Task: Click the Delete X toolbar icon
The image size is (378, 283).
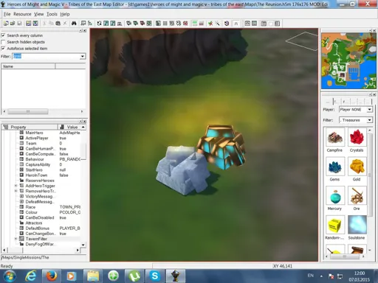Action: (65, 24)
